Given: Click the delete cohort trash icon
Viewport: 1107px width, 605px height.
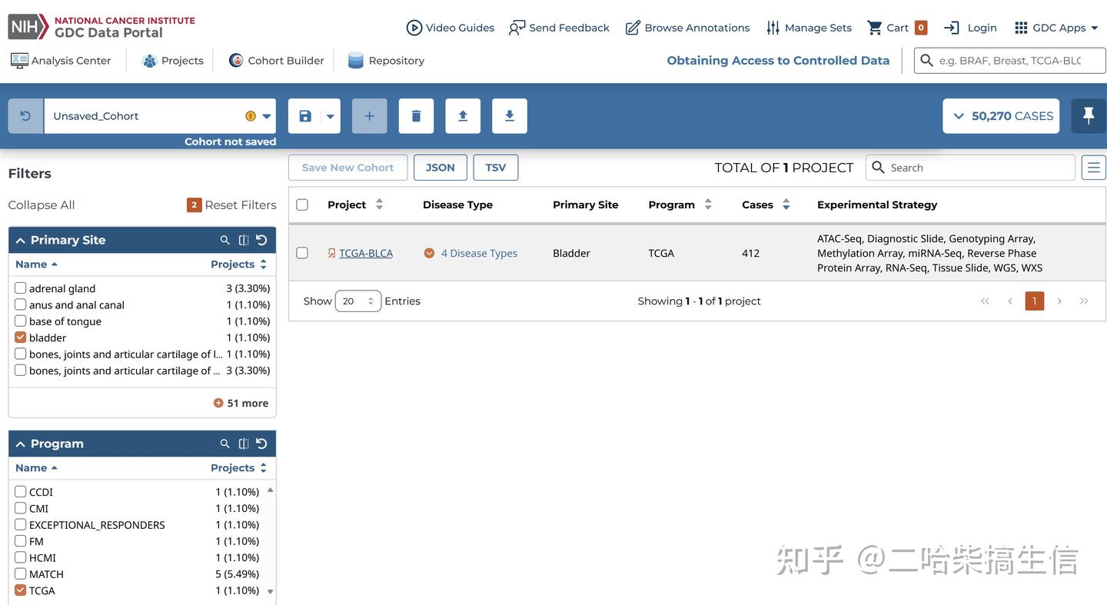Looking at the screenshot, I should tap(416, 116).
